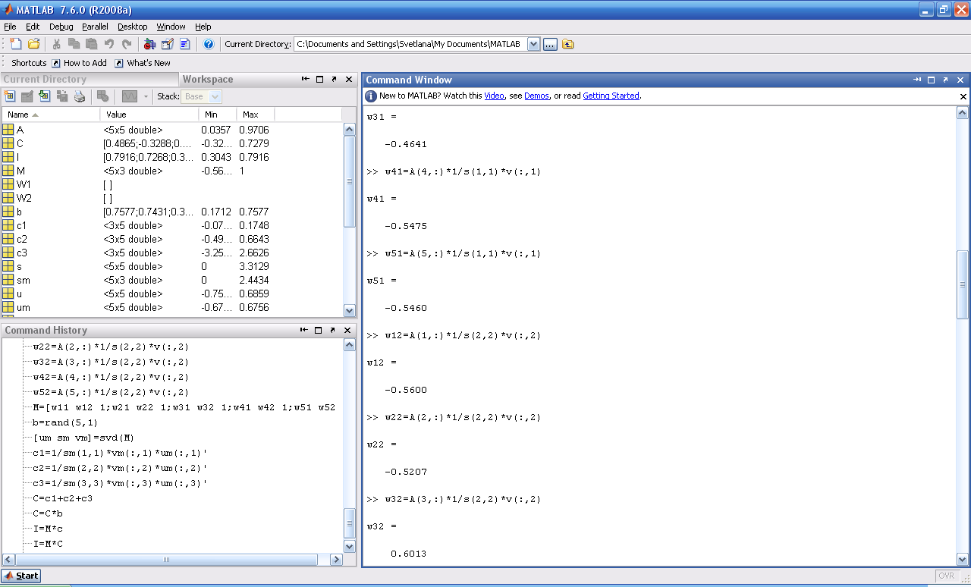Select history entry [um sm vm]=svd(M)
Screen dimensions: 971x587
[x=83, y=438]
